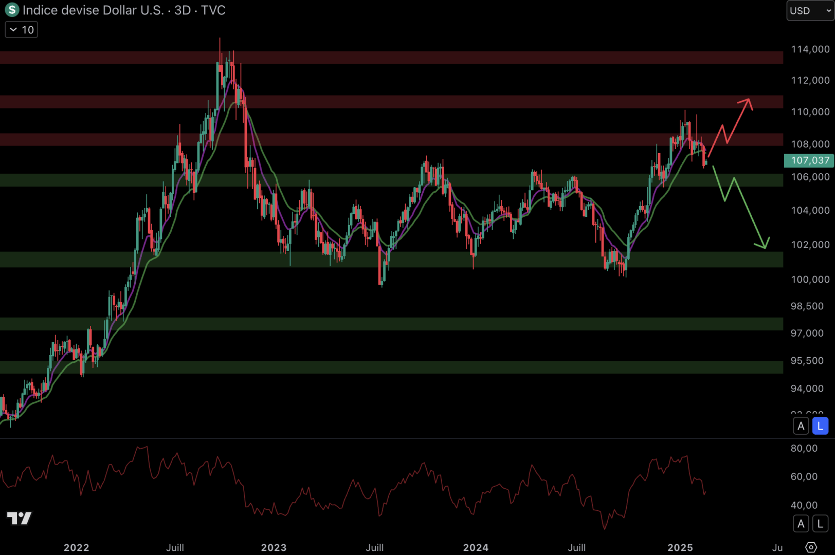Click the 2025 label on time axis
835x555 pixels.
pos(680,547)
